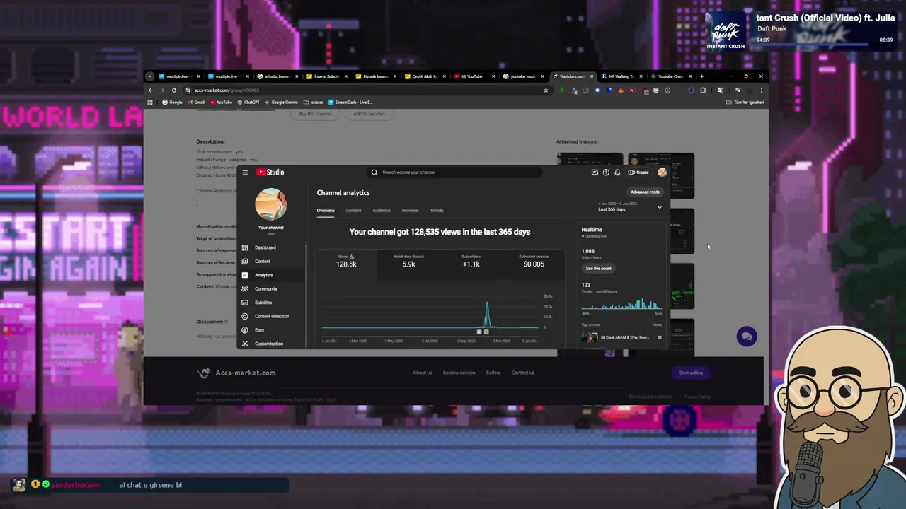Open the Gmail bookmark
Viewport: 906px width, 509px height.
[x=195, y=102]
